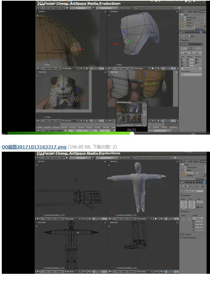This screenshot has width=210, height=282.
Task: Click the Plane object cube icon in properties
Action: click(x=189, y=36)
